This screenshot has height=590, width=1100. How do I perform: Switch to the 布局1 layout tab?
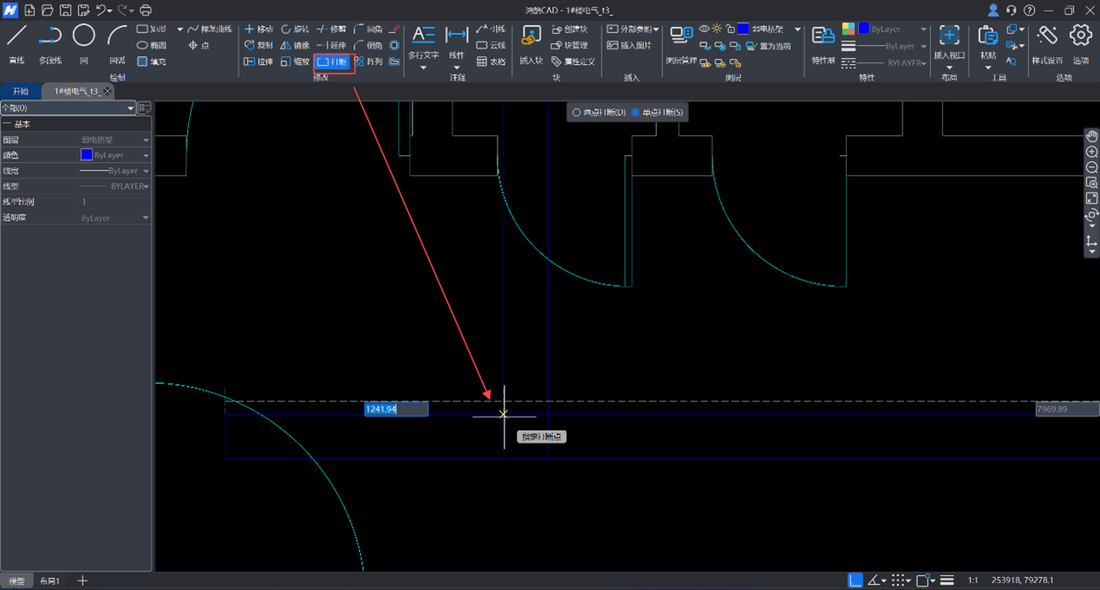coord(50,580)
